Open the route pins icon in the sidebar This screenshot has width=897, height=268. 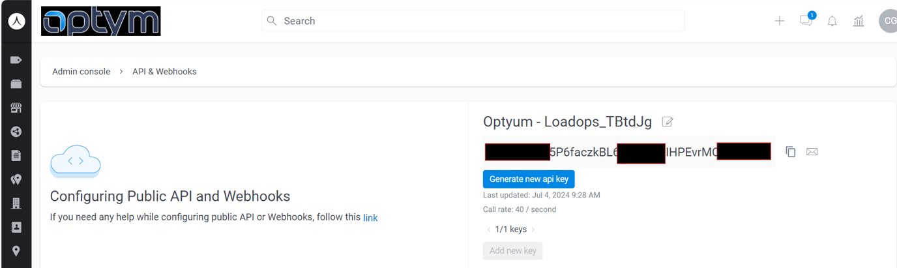click(16, 179)
